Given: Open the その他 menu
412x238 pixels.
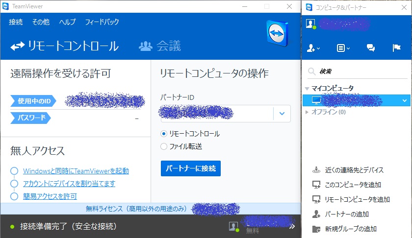Looking at the screenshot, I should [x=41, y=22].
